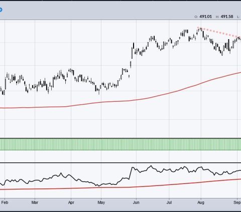
Task: Click the High price value 491.58
Action: tap(227, 17)
